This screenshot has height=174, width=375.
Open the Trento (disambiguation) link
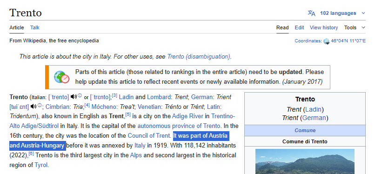coord(199,57)
